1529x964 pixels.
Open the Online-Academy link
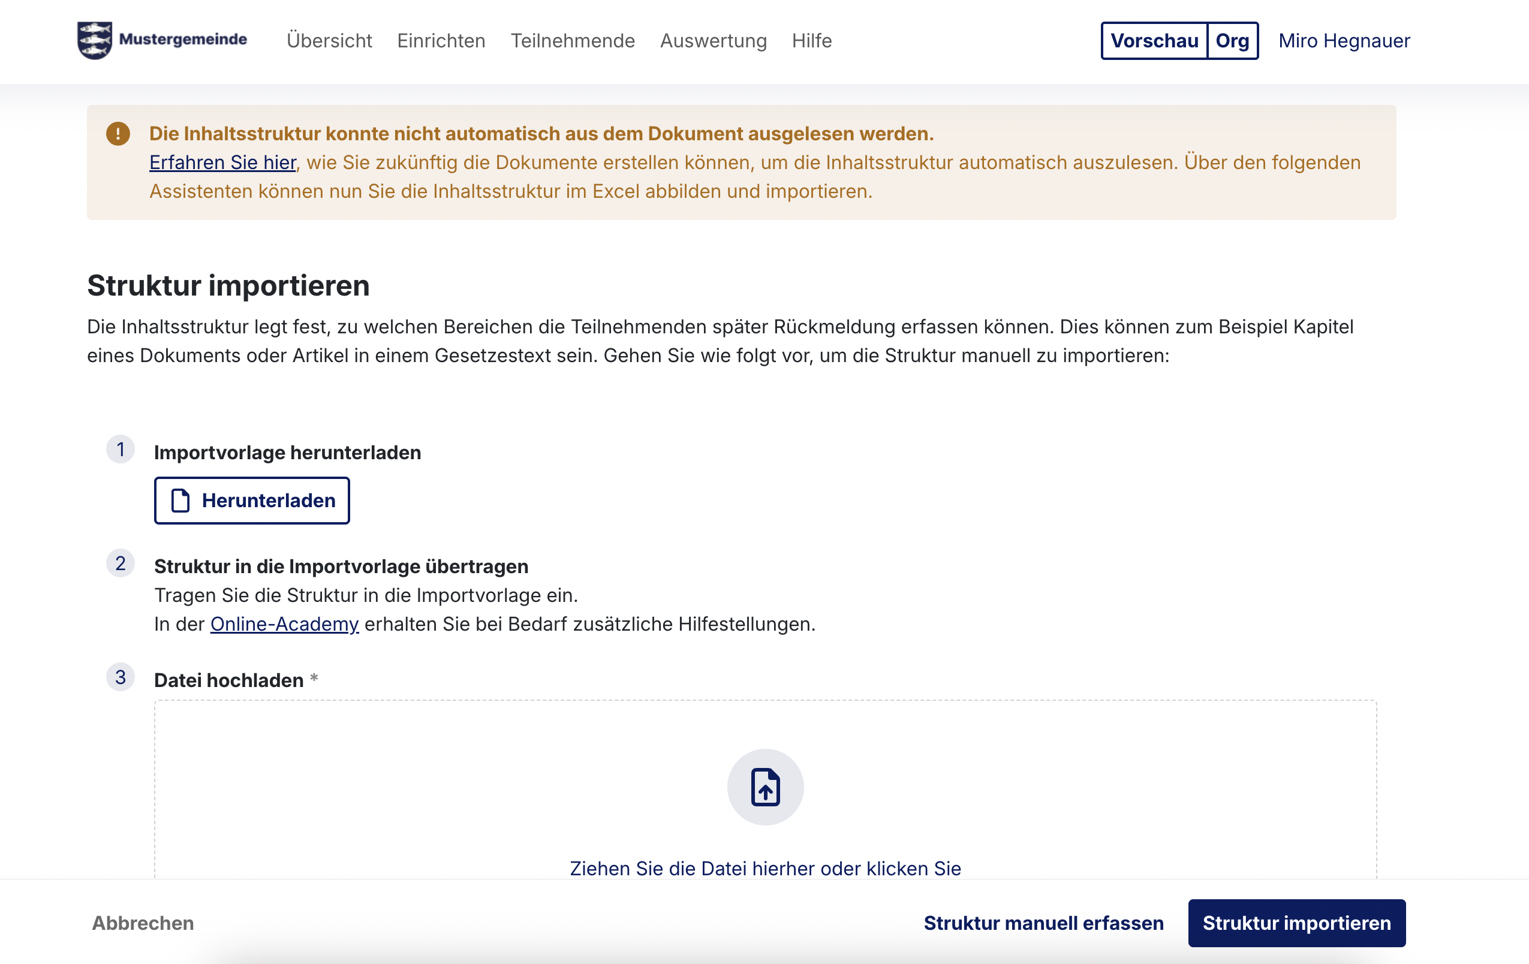(x=284, y=624)
